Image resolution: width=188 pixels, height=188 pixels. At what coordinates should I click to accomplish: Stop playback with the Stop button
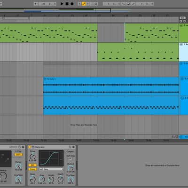tap(67, 4)
